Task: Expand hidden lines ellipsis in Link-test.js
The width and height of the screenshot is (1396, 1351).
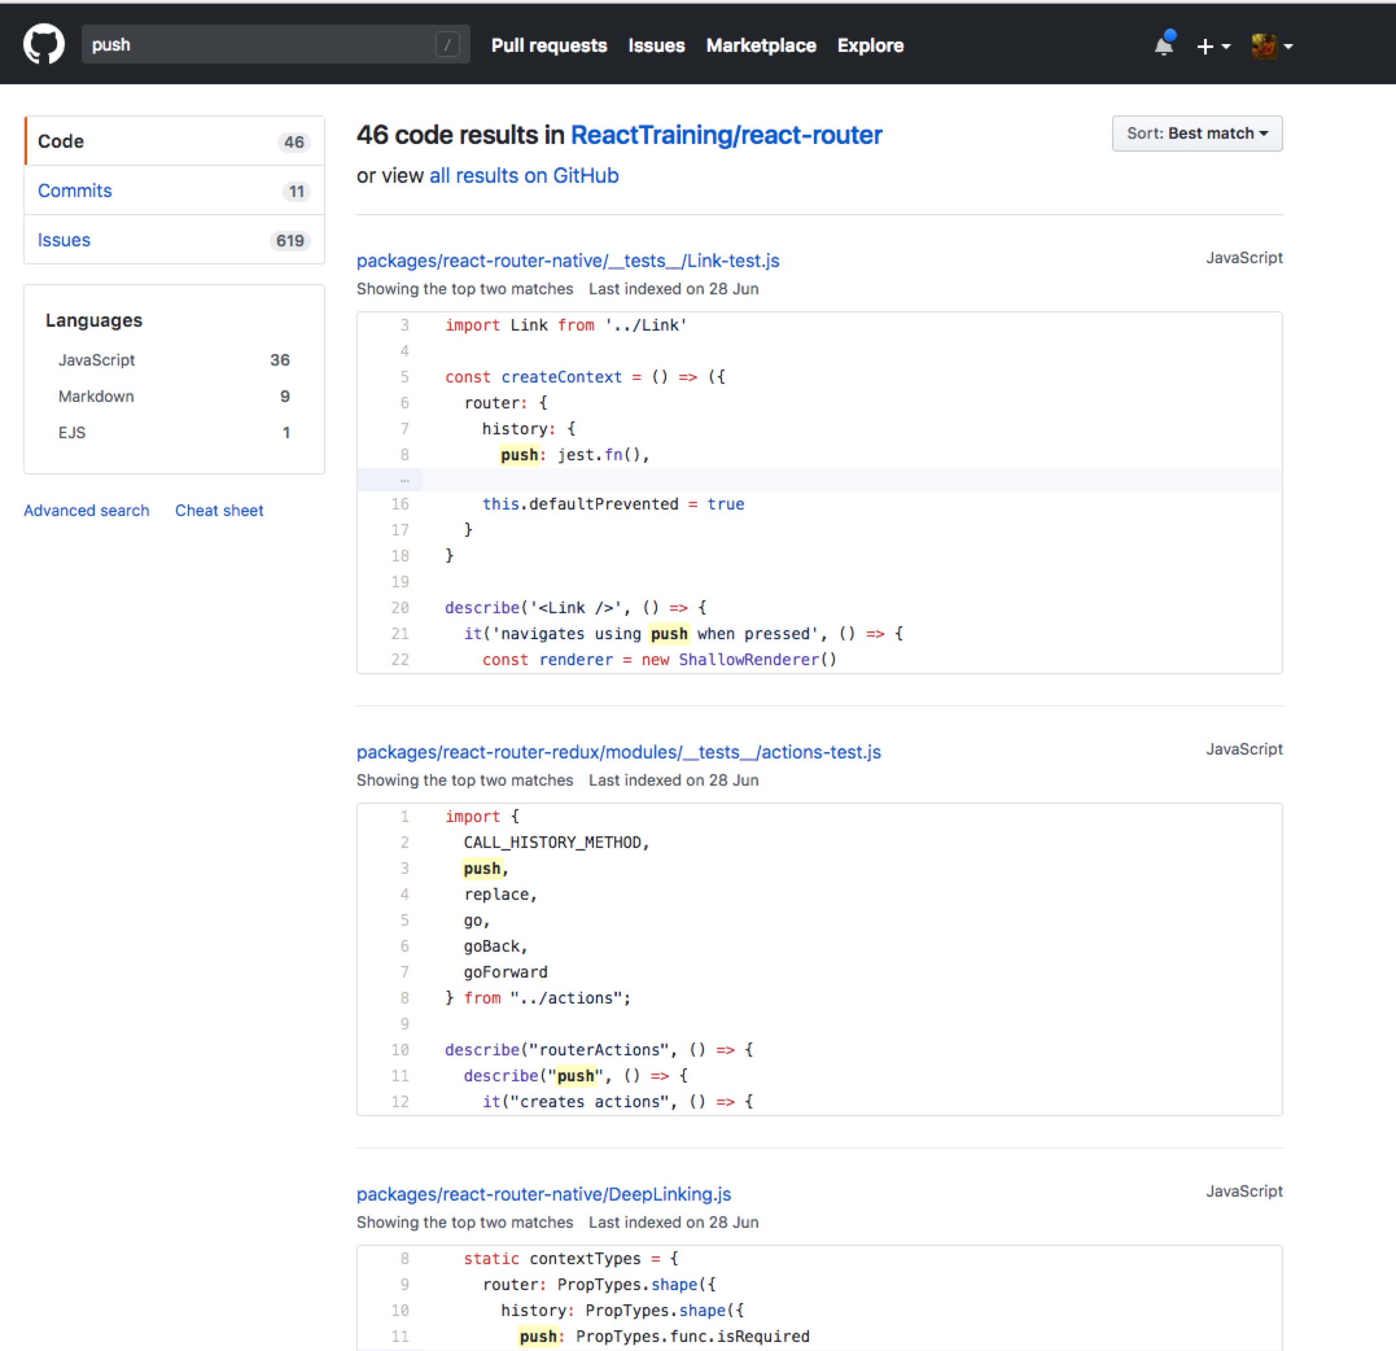Action: pyautogui.click(x=404, y=480)
